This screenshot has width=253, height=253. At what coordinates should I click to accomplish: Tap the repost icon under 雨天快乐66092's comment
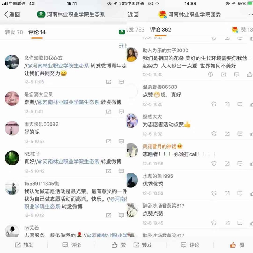[108, 142]
